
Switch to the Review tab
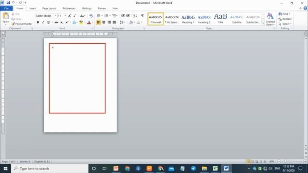102,8
